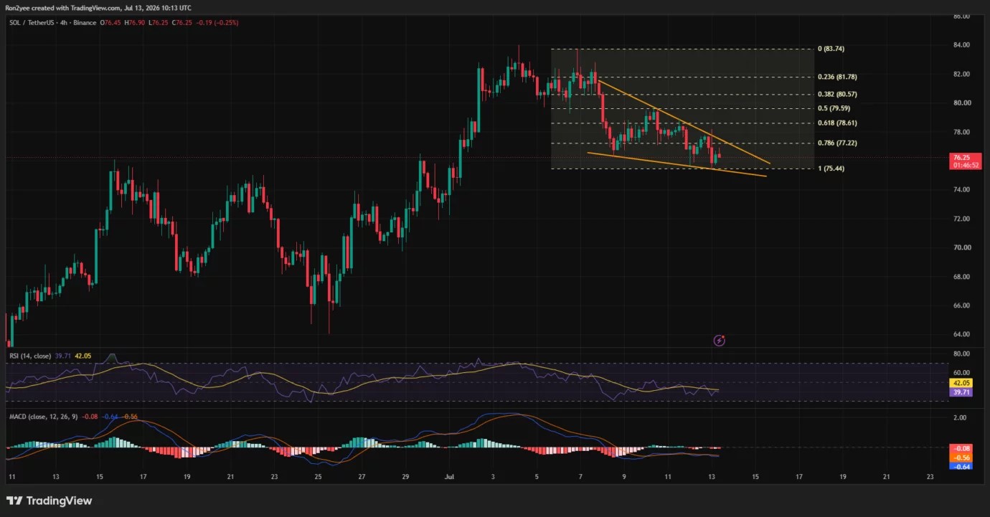Click the purple lightning bolt icon
The width and height of the screenshot is (990, 517).
pos(720,341)
